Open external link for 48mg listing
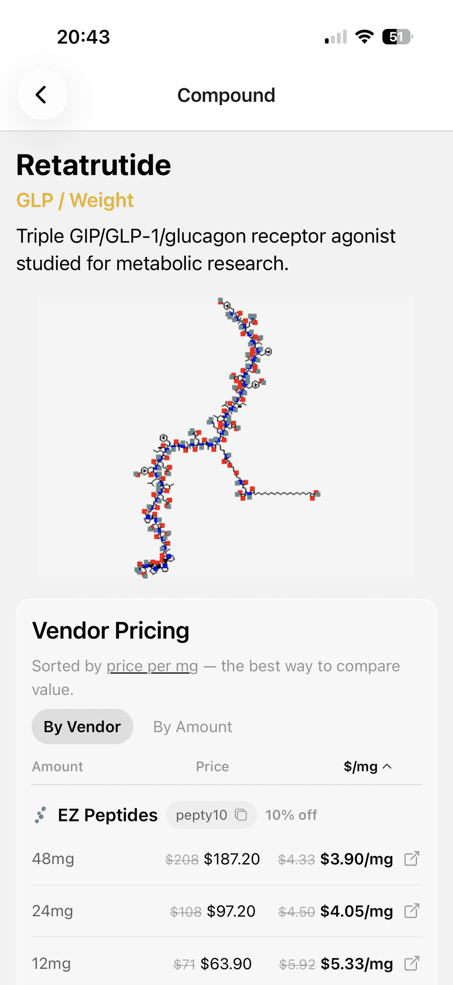The width and height of the screenshot is (453, 985). (411, 859)
